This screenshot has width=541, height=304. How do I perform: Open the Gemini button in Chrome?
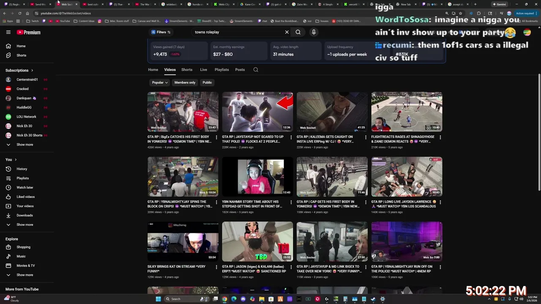coord(499,4)
